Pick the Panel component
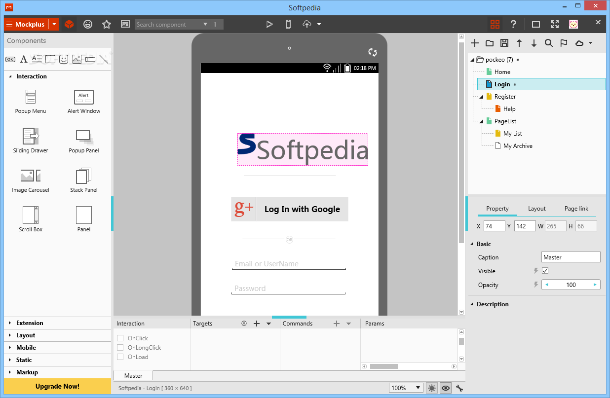610x398 pixels. [84, 219]
